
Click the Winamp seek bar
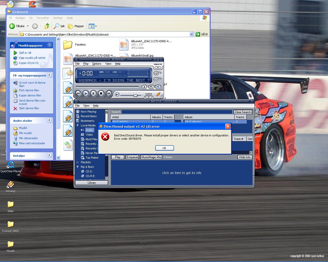pyautogui.click(x=107, y=87)
